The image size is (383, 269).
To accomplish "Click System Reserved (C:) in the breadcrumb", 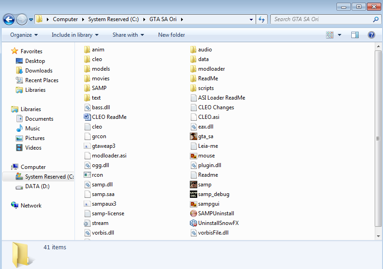I will click(113, 19).
